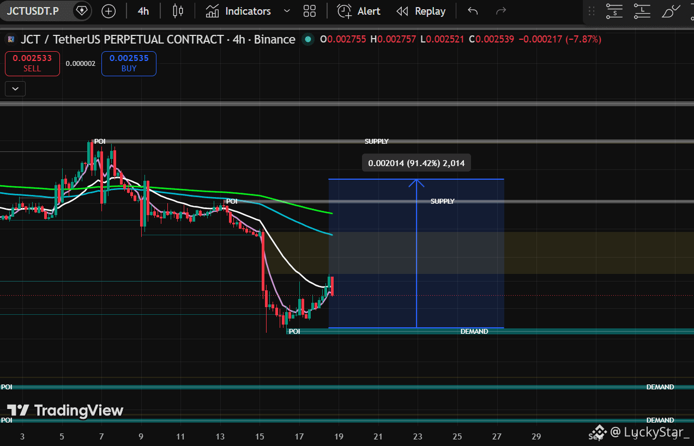Select the blue price range measurement arrow
Image resolution: width=694 pixels, height=446 pixels.
click(x=417, y=254)
